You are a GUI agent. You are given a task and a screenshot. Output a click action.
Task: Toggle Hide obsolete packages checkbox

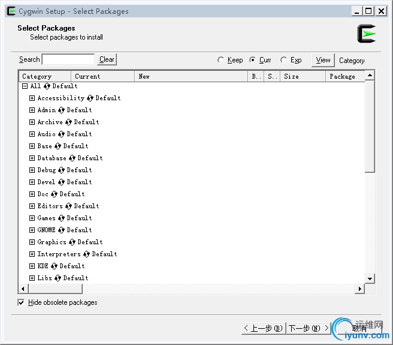pos(22,302)
